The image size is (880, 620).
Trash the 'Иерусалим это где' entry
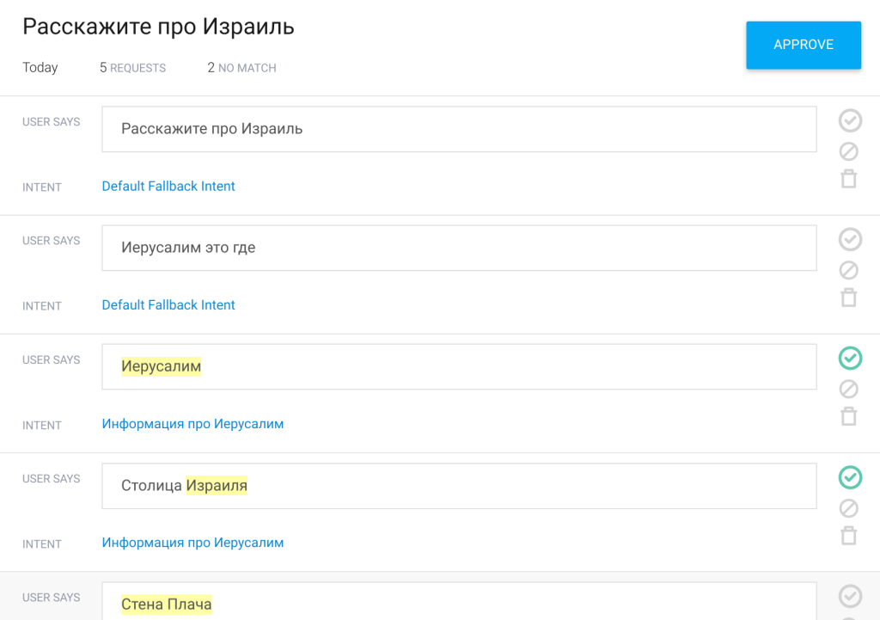(x=848, y=298)
